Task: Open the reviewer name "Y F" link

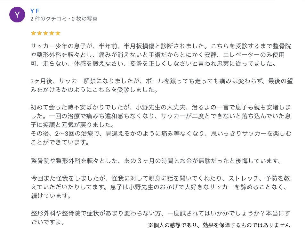Action: pyautogui.click(x=35, y=11)
